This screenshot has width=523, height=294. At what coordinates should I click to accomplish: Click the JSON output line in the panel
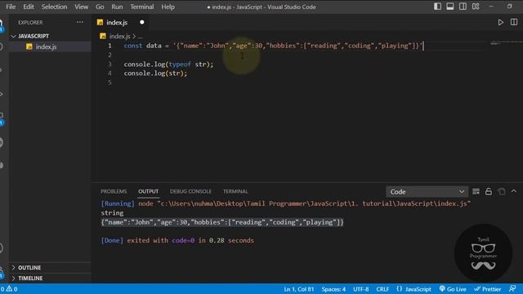click(222, 222)
